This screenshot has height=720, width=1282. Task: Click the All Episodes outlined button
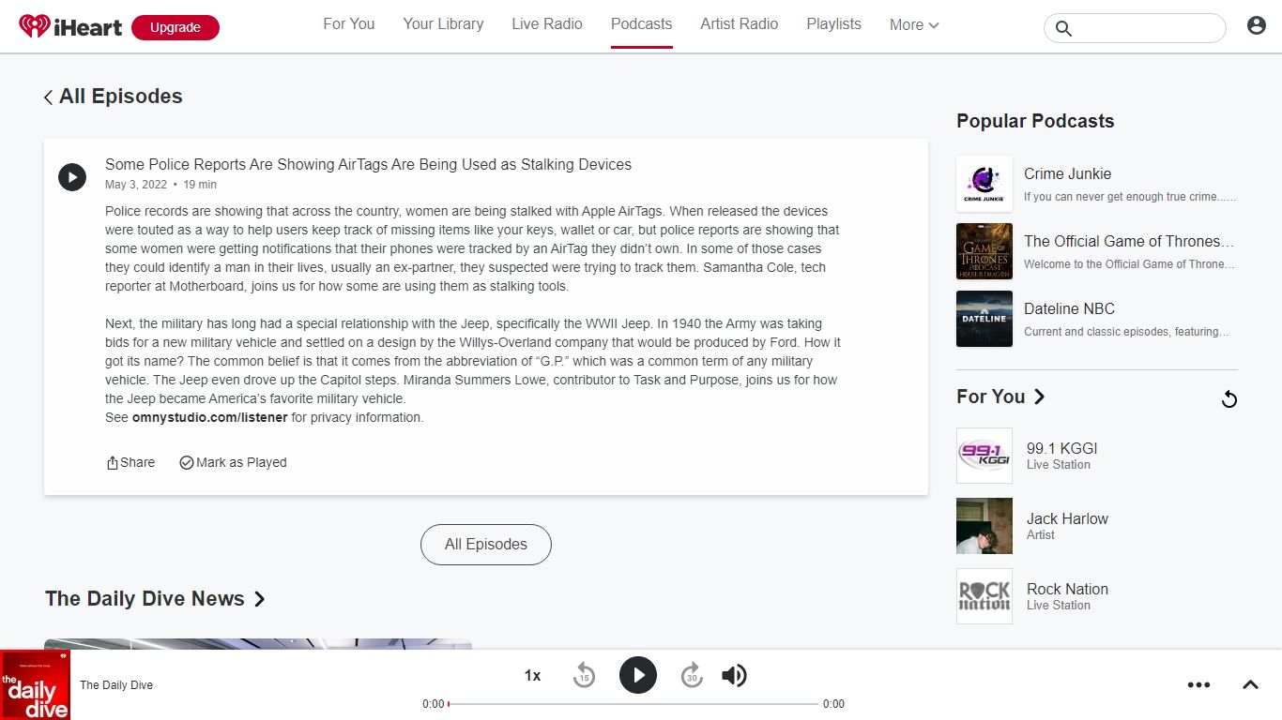pos(485,545)
